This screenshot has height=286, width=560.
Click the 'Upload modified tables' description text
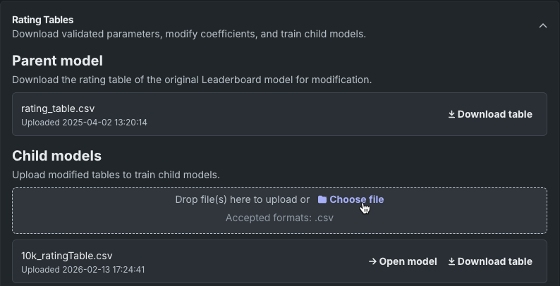(x=116, y=175)
